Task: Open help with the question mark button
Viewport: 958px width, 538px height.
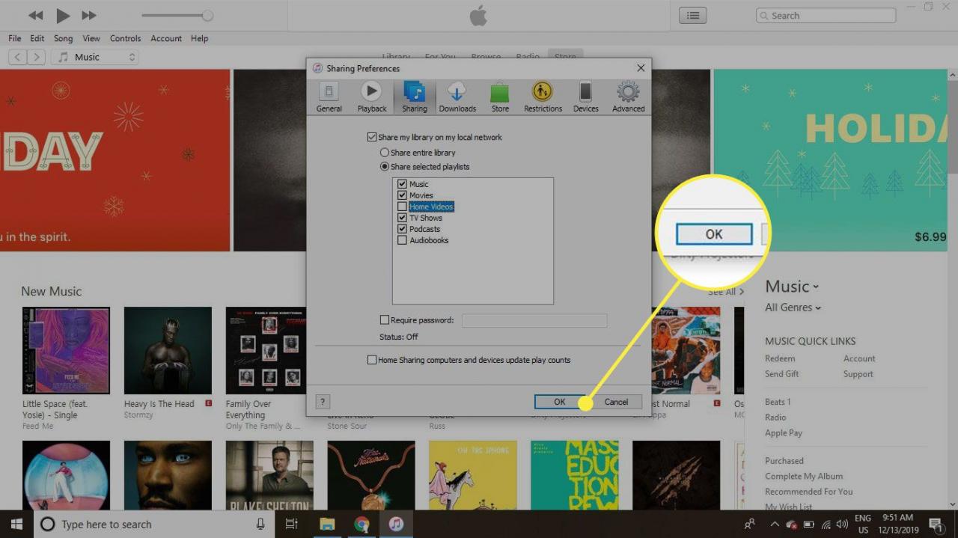Action: (323, 402)
